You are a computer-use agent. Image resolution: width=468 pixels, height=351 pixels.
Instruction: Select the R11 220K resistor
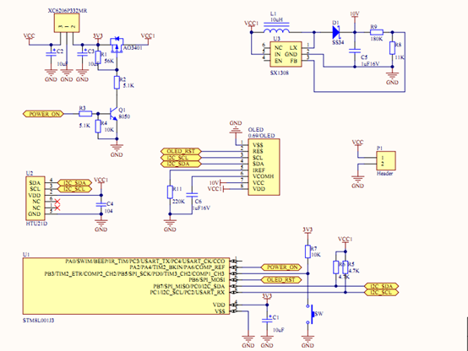click(x=170, y=192)
